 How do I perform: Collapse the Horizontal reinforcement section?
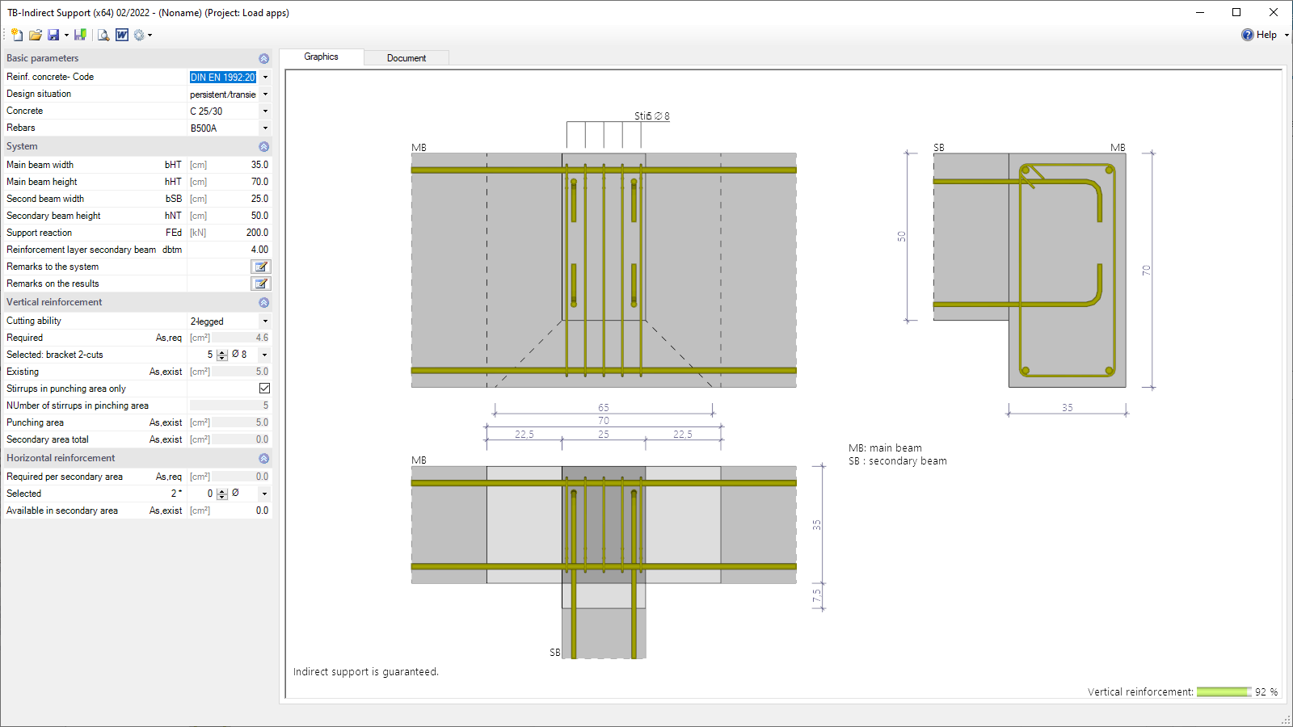tap(263, 458)
